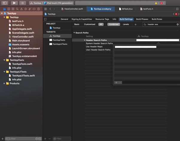Switch to Combined settings view
Image resolution: width=180 pixels, height=141 pixels.
(114, 24)
